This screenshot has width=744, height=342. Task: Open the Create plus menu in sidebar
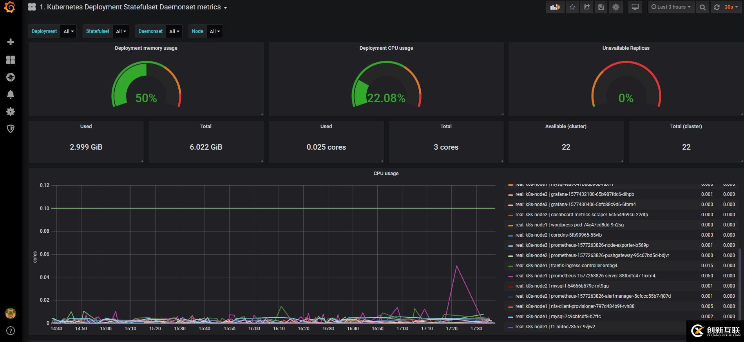pos(11,42)
